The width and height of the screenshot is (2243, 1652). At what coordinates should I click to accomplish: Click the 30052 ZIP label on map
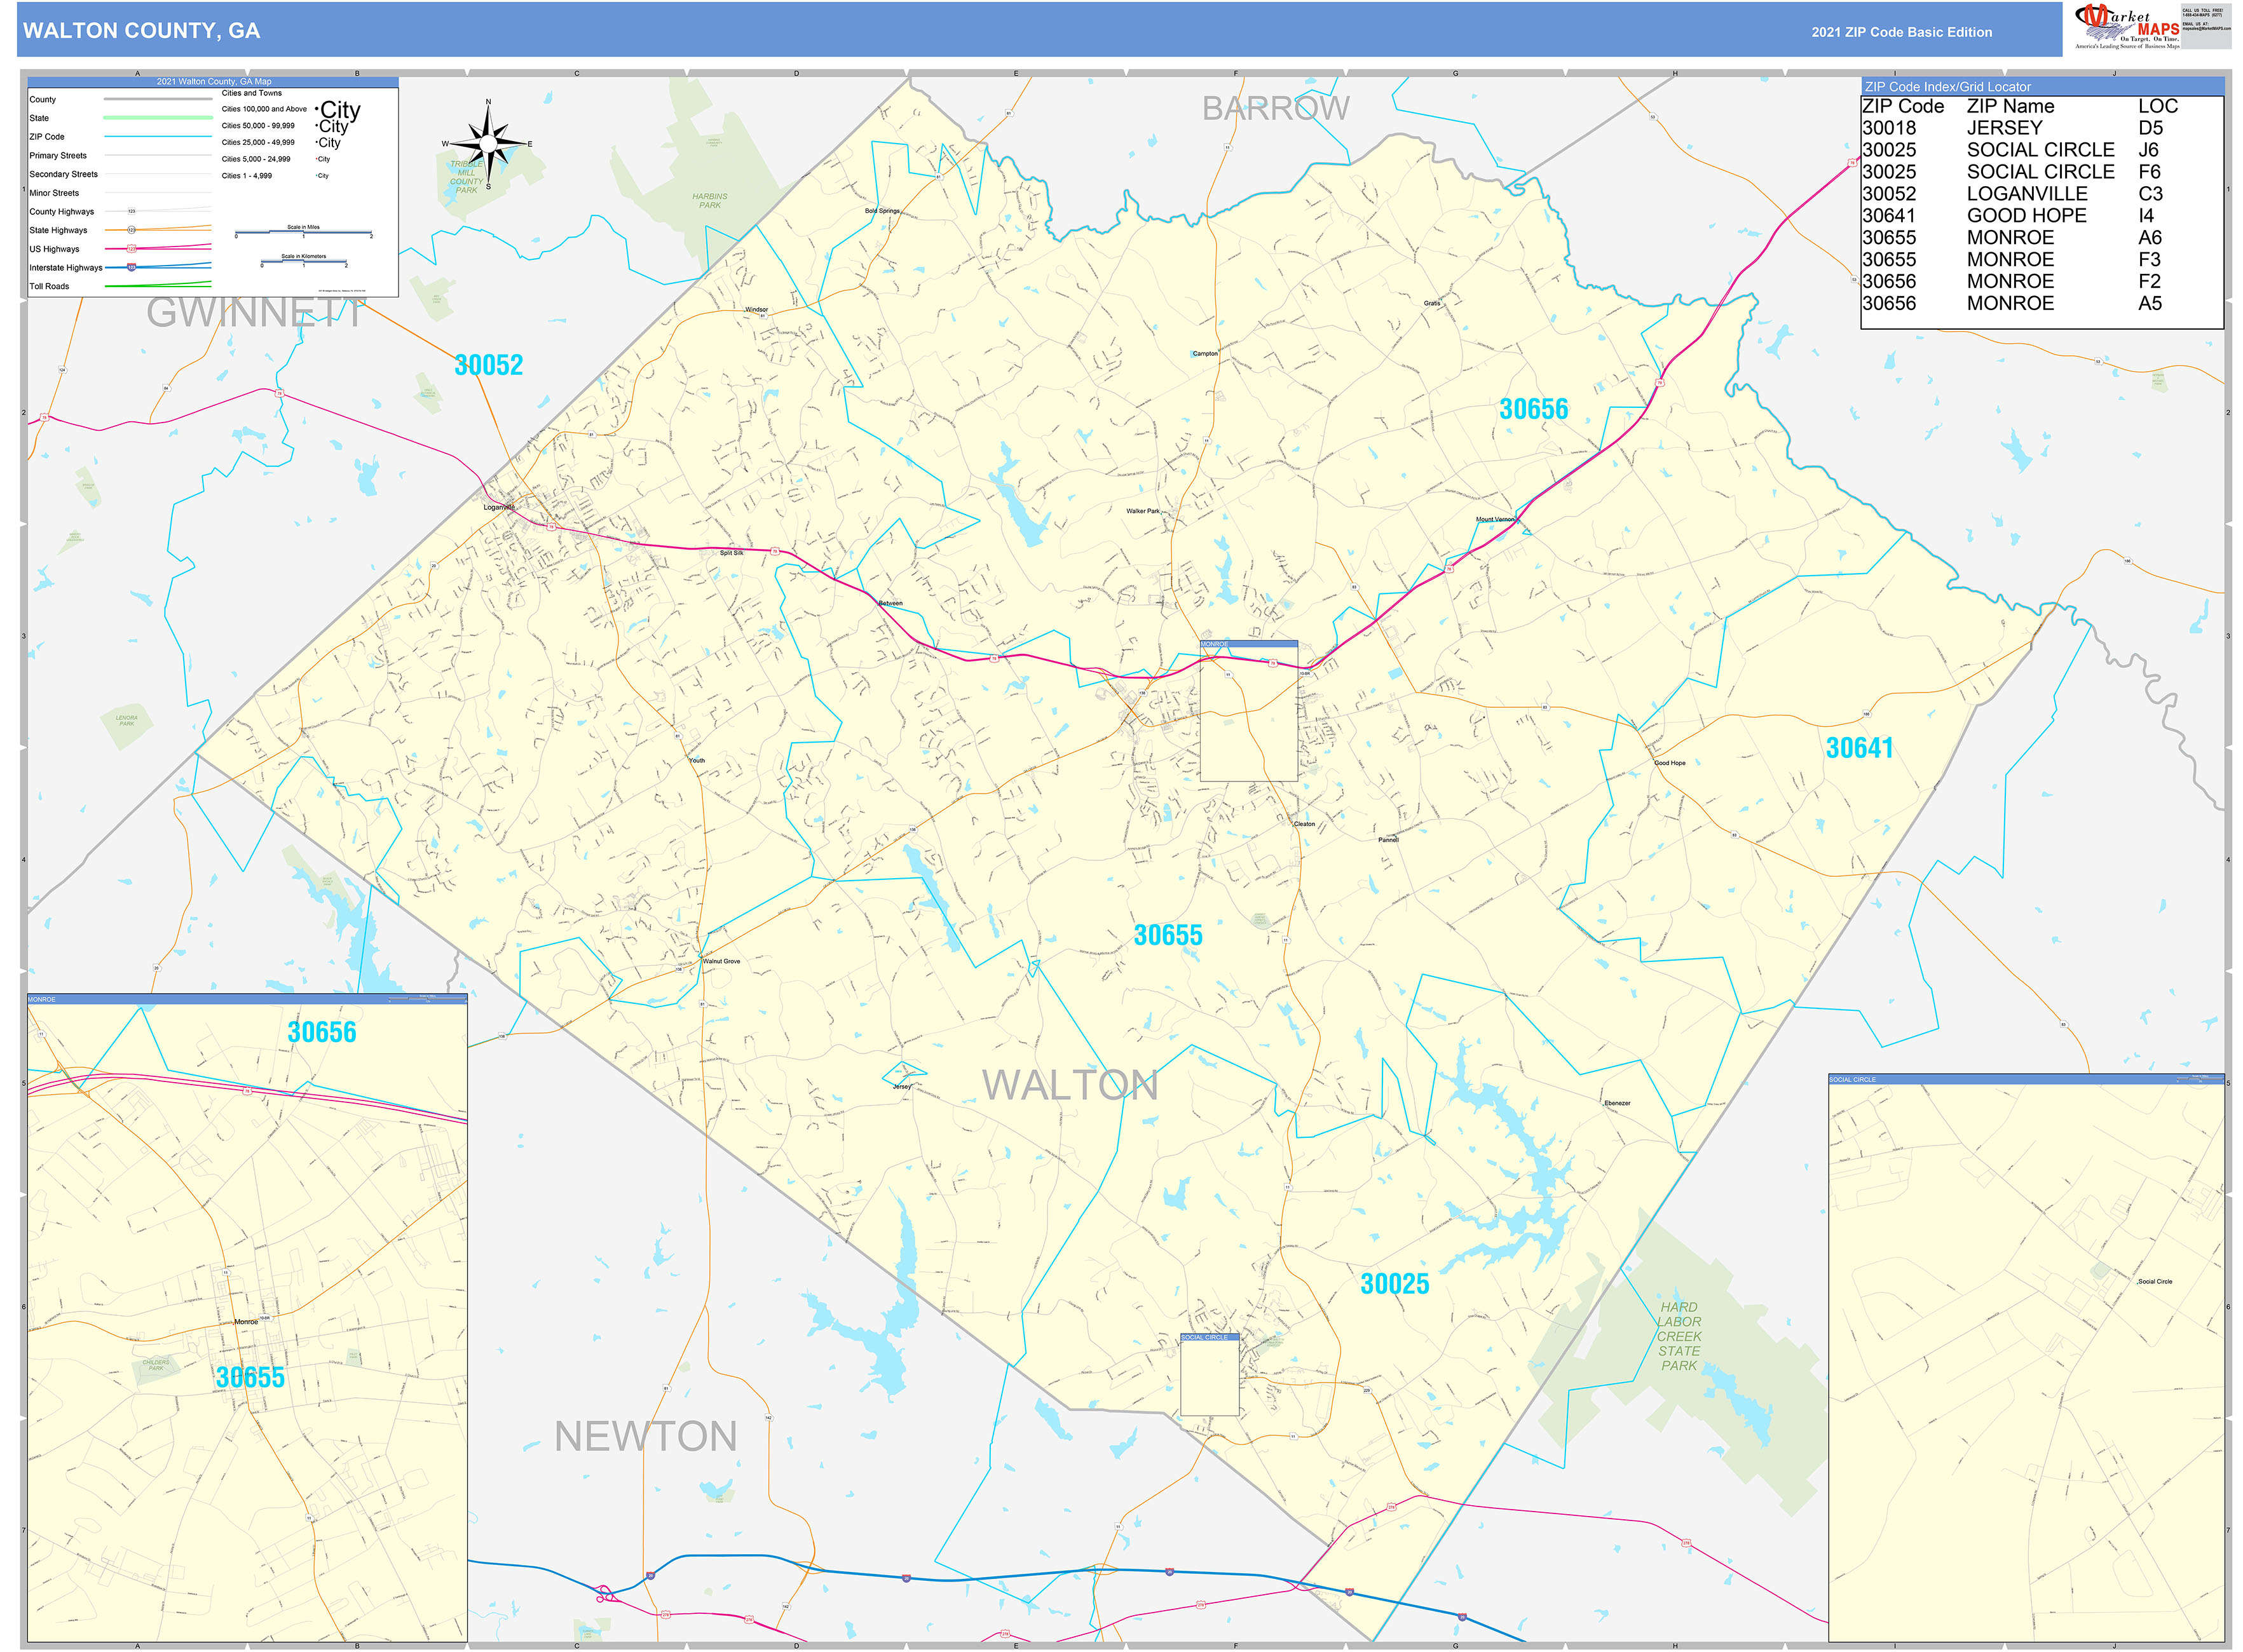click(488, 365)
